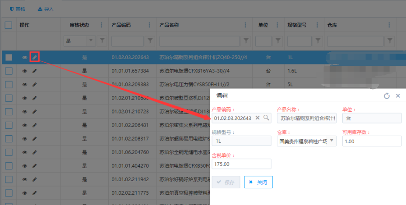Click the 审核 toolbar button

[18, 9]
